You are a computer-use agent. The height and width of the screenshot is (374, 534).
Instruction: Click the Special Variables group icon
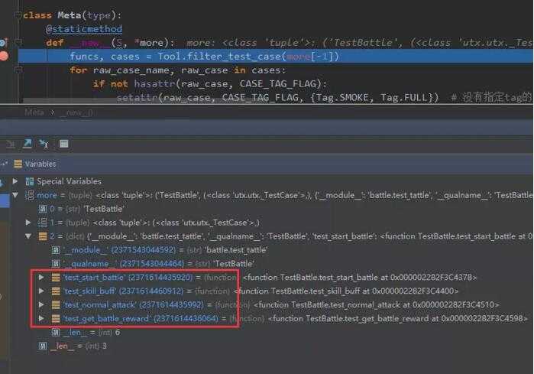[x=30, y=181]
